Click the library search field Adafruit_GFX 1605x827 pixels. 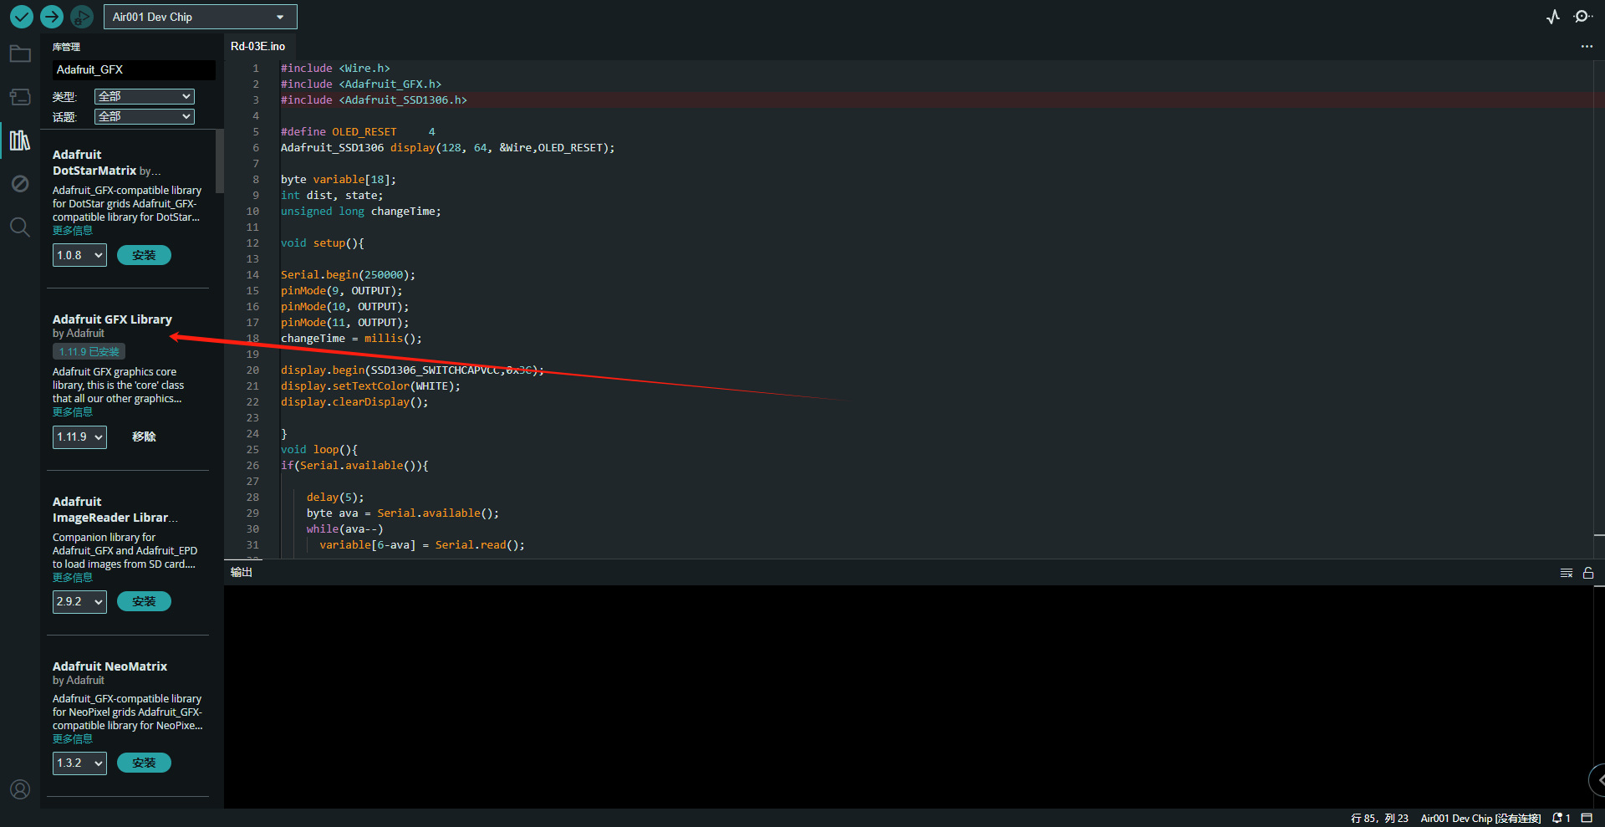click(134, 69)
